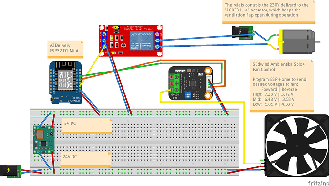Select the 24V DC note

[85, 160]
